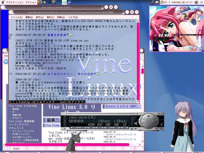Click the CD source button in xine
Screen dimensions: 204x153
pyautogui.click(x=125, y=125)
